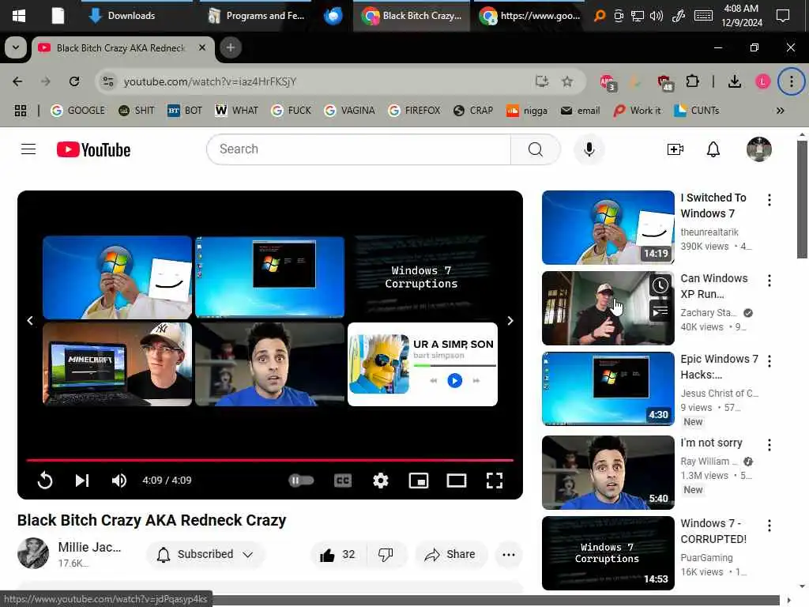Image resolution: width=809 pixels, height=607 pixels.
Task: Open options for I'm not sorry video
Action: click(x=769, y=445)
